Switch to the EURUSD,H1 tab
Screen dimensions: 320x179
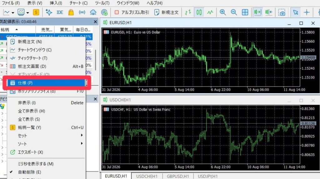(116, 176)
